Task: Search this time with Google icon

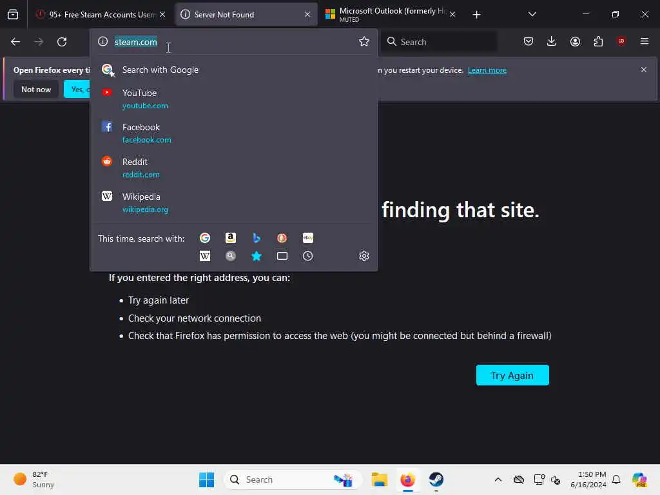Action: (205, 238)
